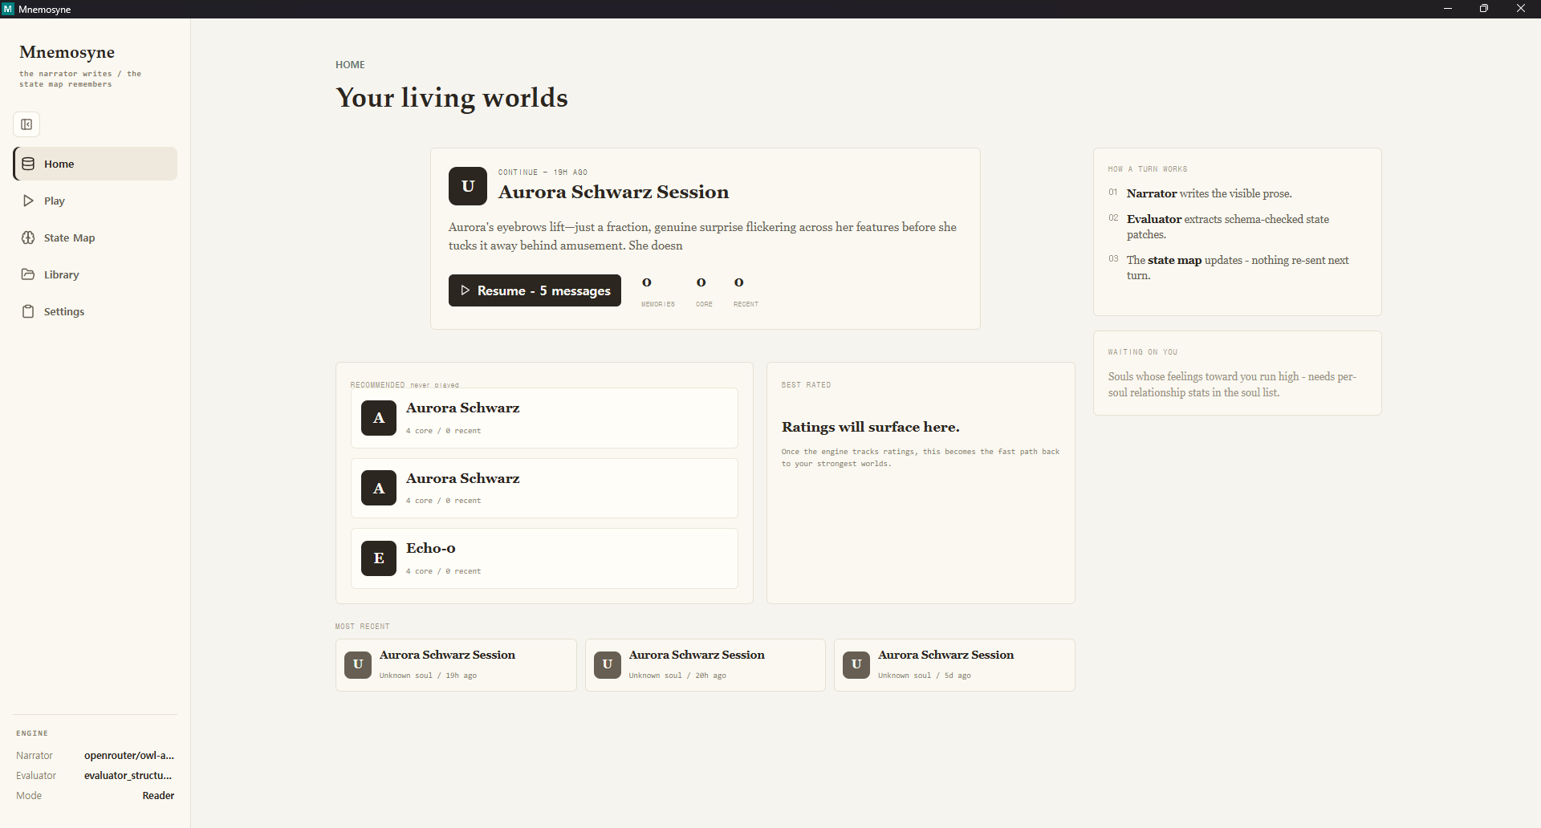Click the state map step 03 text
The height and width of the screenshot is (828, 1541).
(1238, 268)
